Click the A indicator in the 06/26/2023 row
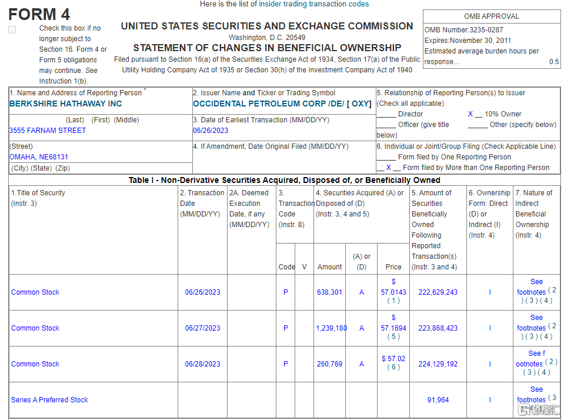Image resolution: width=564 pixels, height=420 pixels. [x=362, y=292]
